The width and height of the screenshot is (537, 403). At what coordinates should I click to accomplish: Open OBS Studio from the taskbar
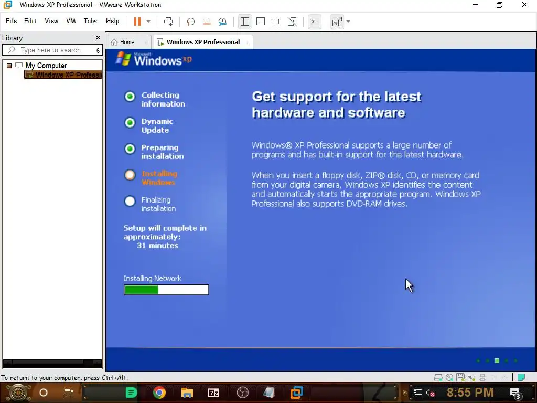coord(242,393)
